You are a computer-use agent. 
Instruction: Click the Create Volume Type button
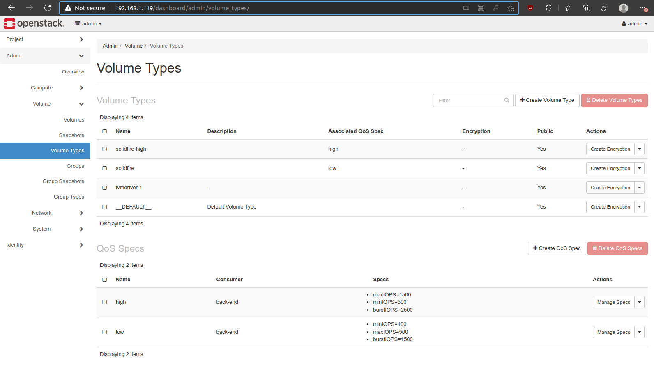pos(547,100)
